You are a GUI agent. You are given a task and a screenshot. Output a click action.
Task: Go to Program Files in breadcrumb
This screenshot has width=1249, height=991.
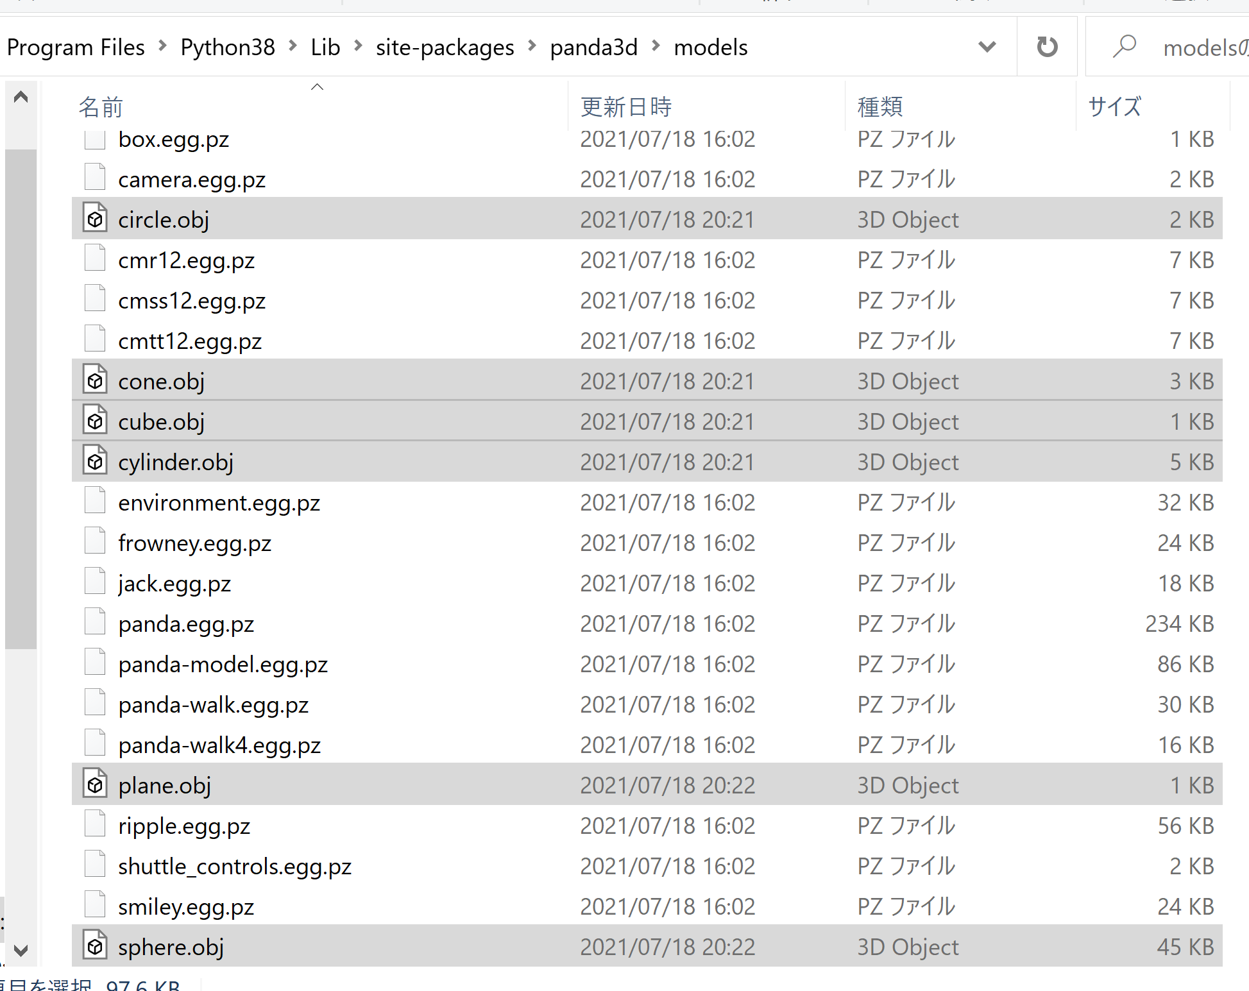(x=76, y=47)
